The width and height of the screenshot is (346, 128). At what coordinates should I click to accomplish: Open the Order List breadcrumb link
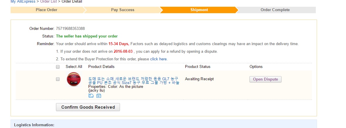pos(49,1)
